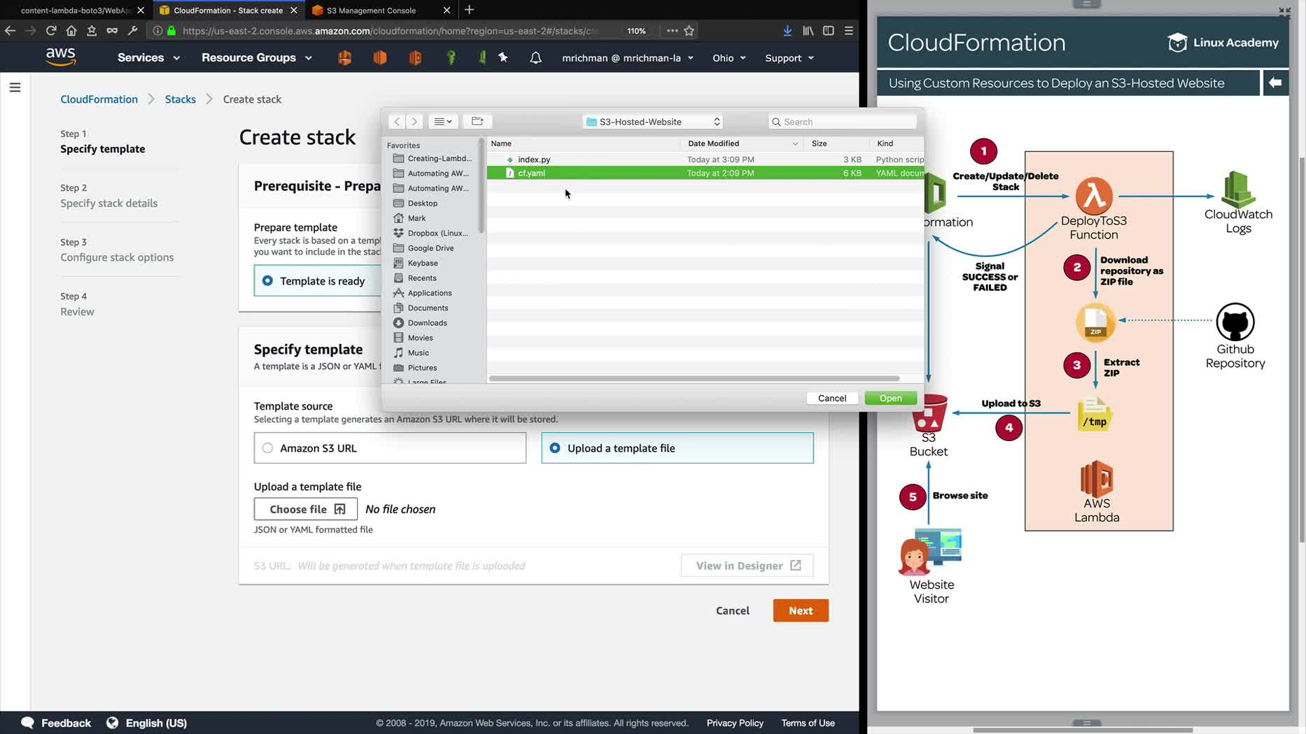
Task: Expand the Resource Groups dropdown
Action: 257,58
